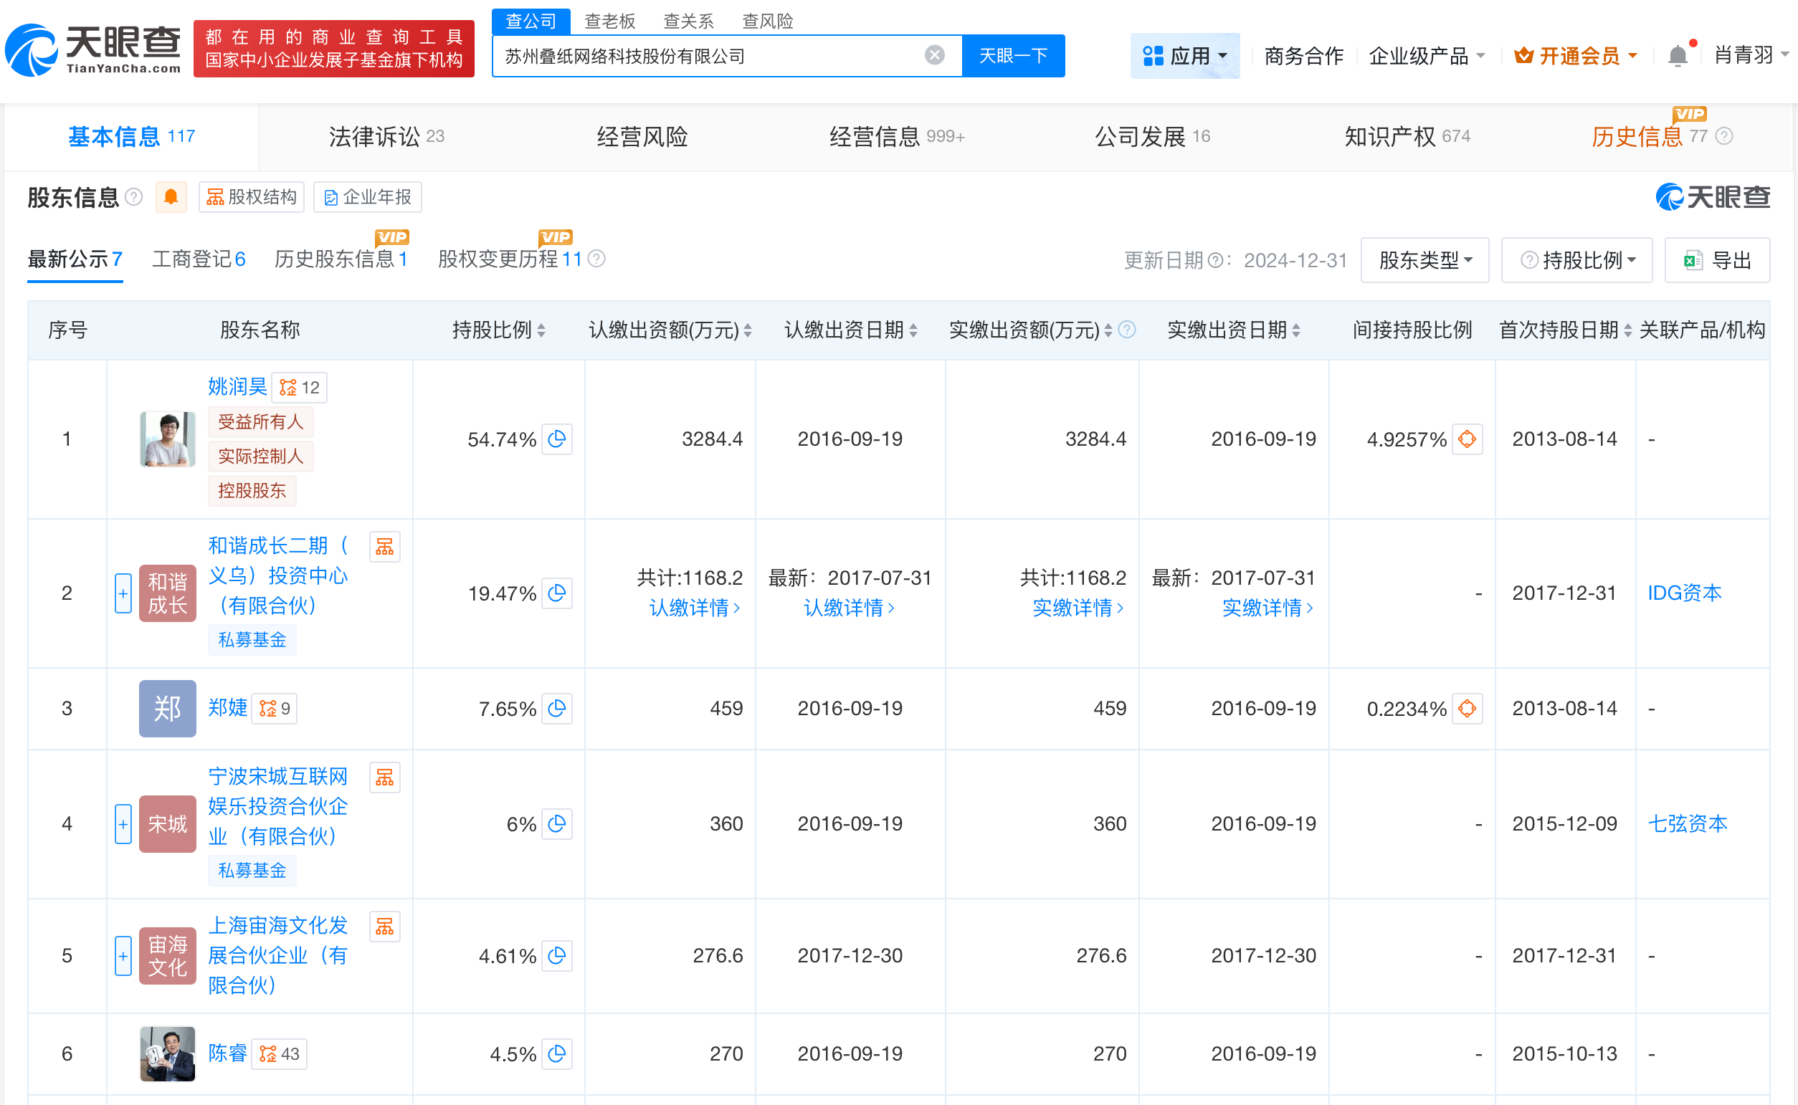This screenshot has width=1798, height=1105.
Task: Toggle sorting on 首次持股日期 column
Action: (x=1625, y=330)
